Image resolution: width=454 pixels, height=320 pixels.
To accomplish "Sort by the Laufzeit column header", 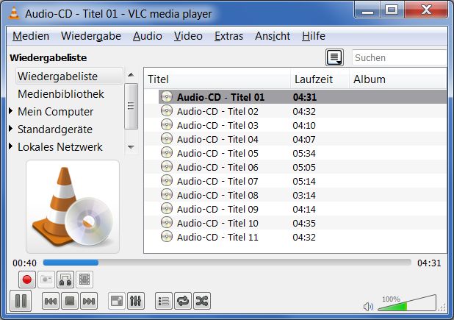I will click(320, 79).
